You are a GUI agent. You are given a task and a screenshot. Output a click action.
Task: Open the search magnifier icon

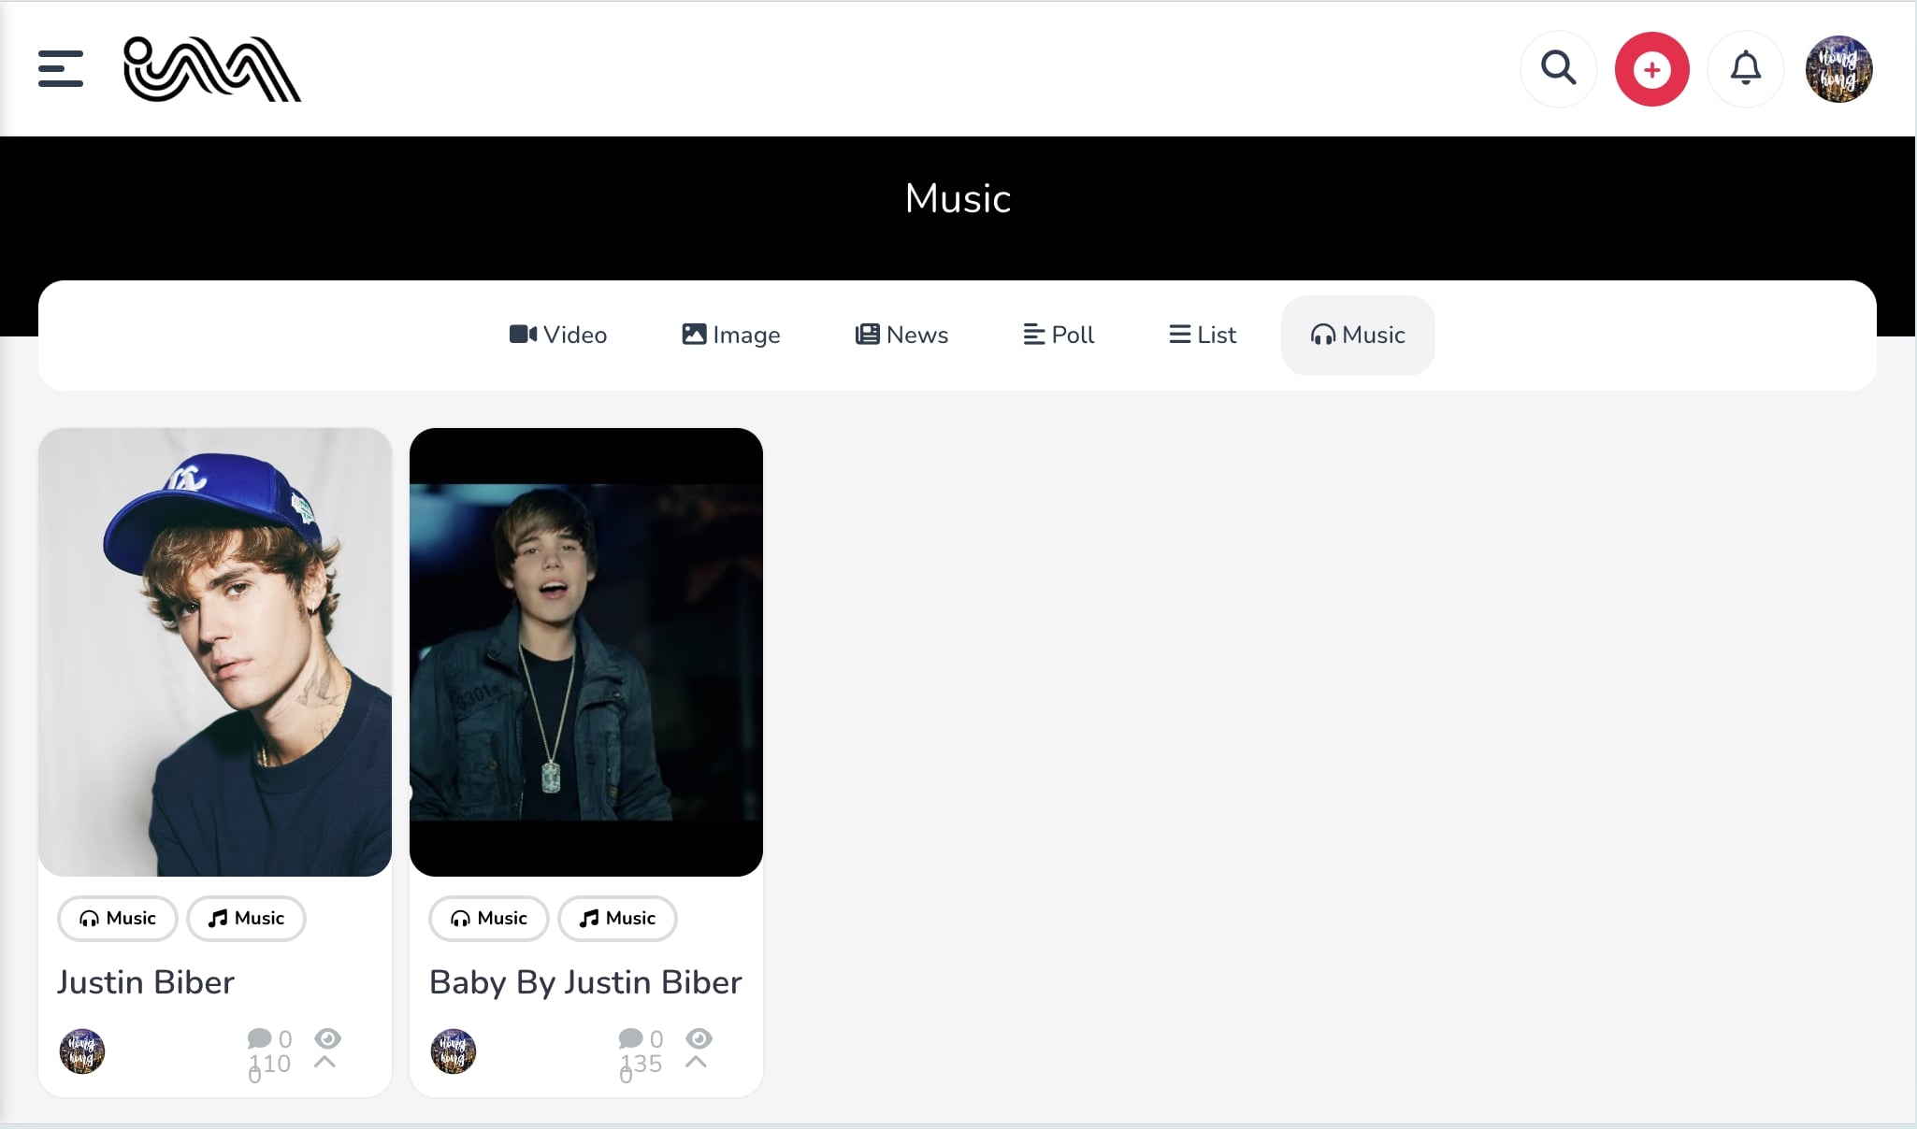(x=1558, y=68)
